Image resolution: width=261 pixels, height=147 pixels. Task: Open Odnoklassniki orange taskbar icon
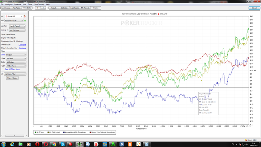(130, 144)
